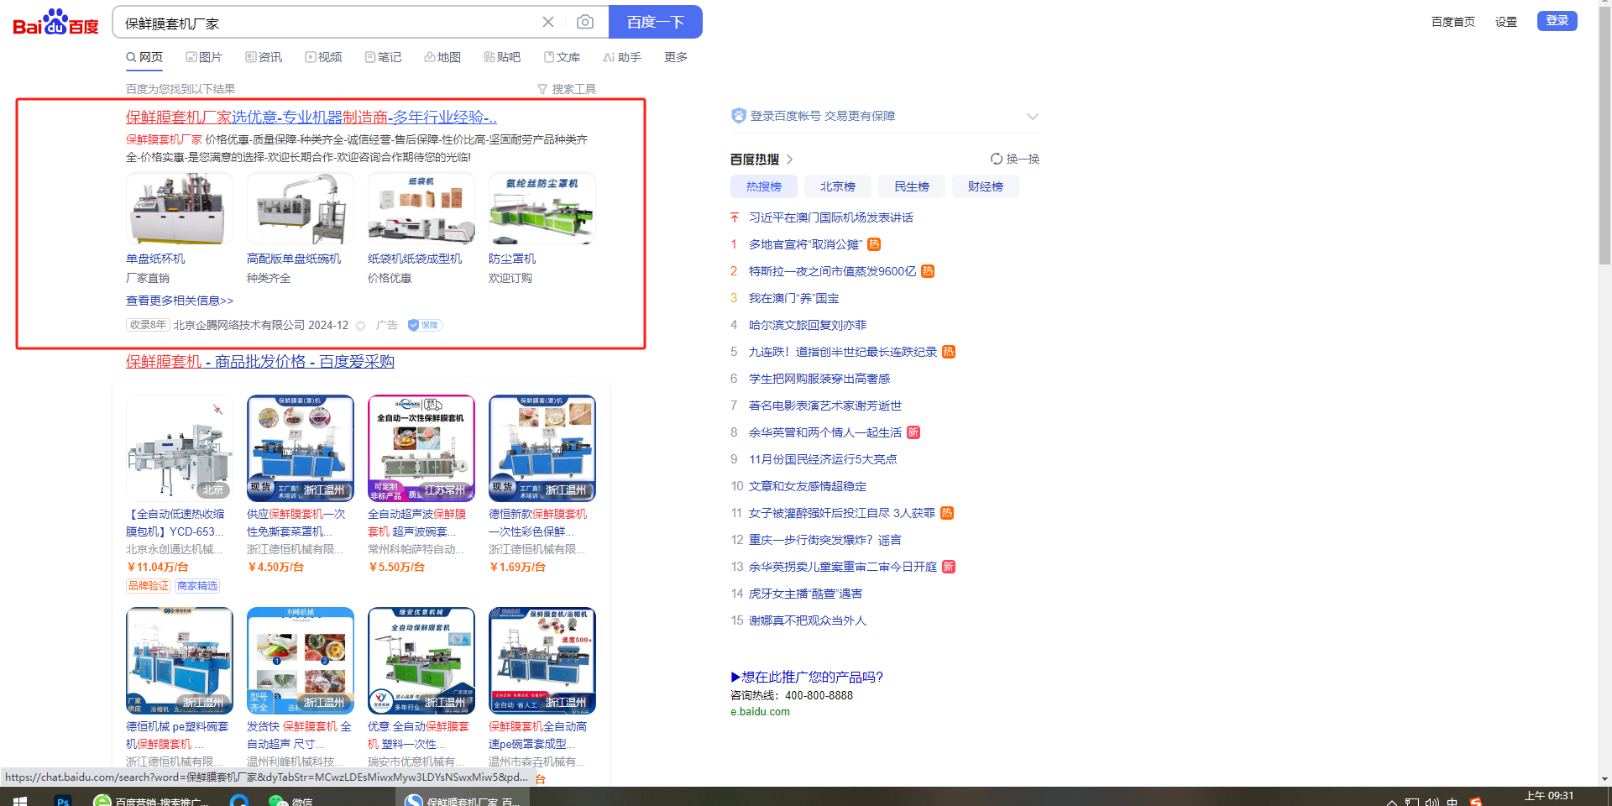Image resolution: width=1612 pixels, height=806 pixels.
Task: Select the 北京榜 hot list tab
Action: [x=837, y=186]
